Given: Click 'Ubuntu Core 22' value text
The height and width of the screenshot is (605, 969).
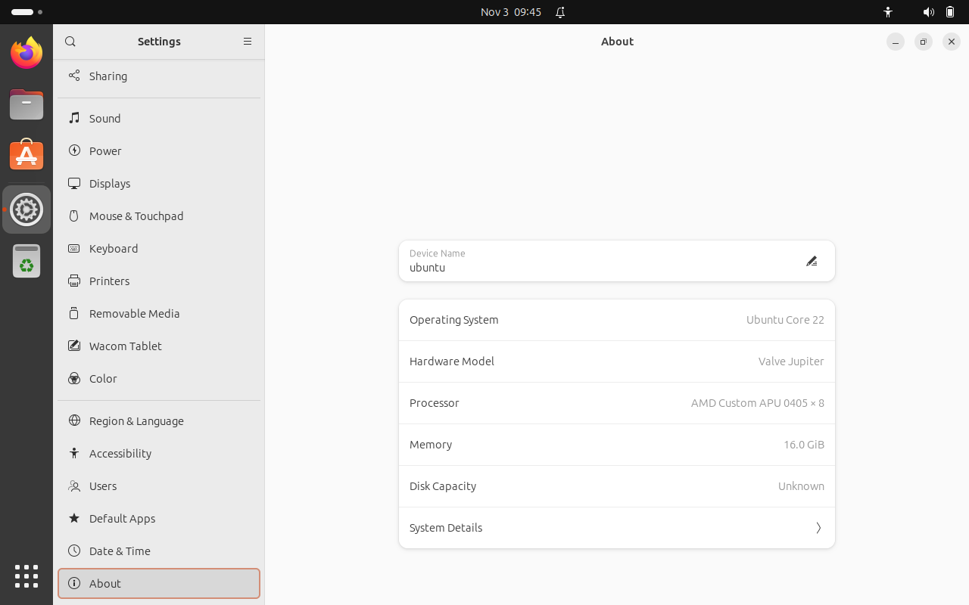Looking at the screenshot, I should coord(785,320).
